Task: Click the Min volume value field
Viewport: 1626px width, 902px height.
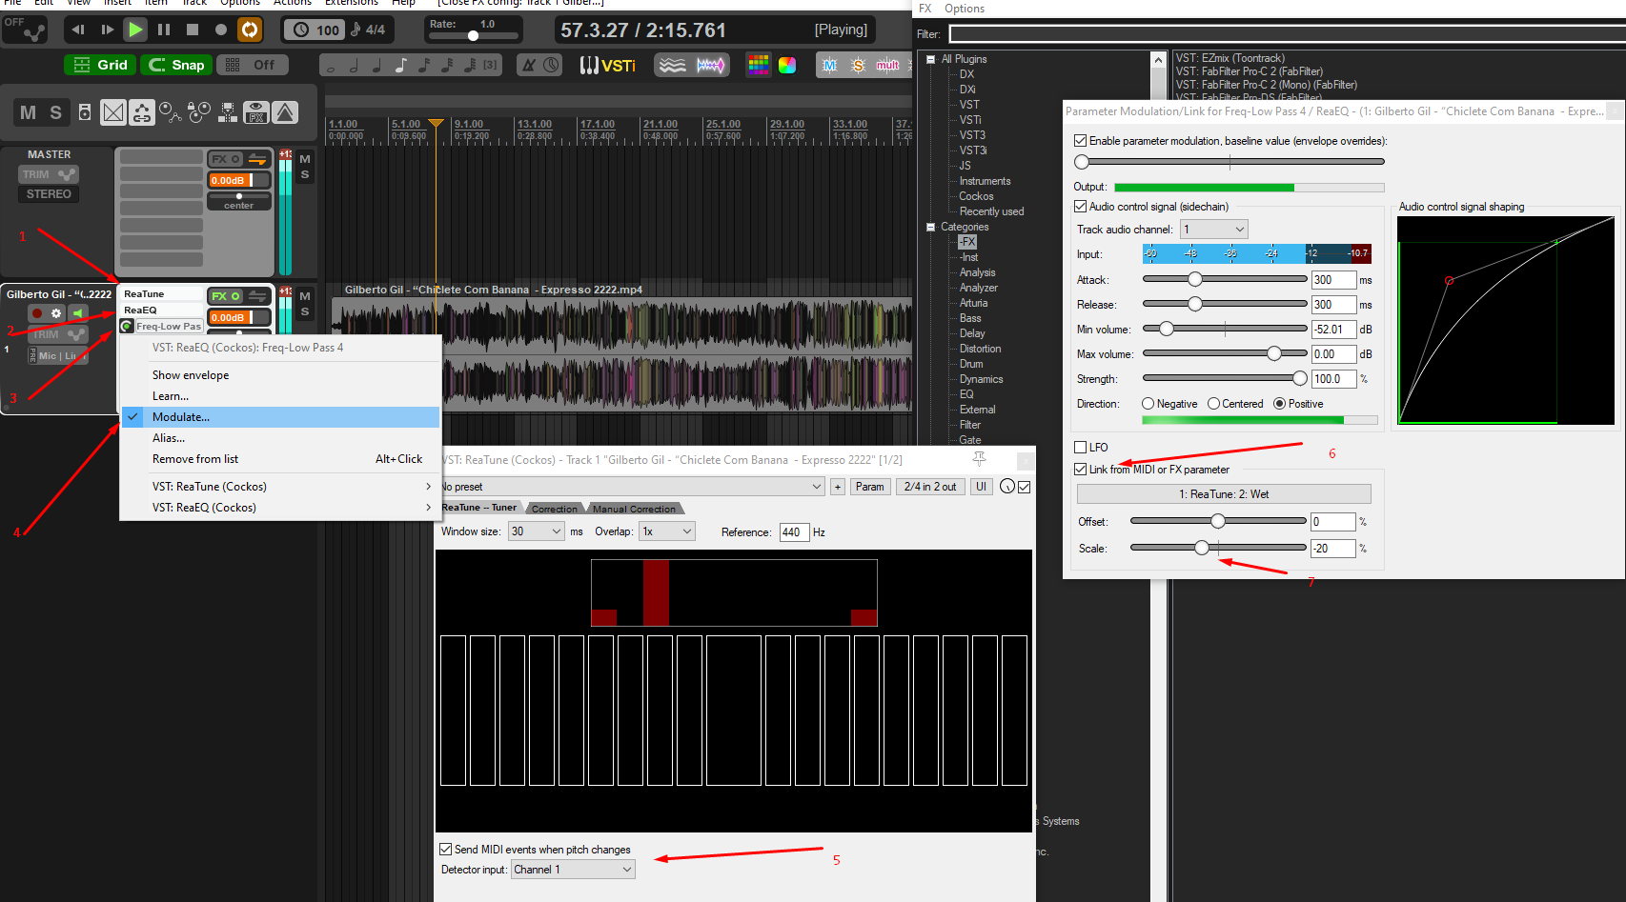Action: tap(1333, 330)
